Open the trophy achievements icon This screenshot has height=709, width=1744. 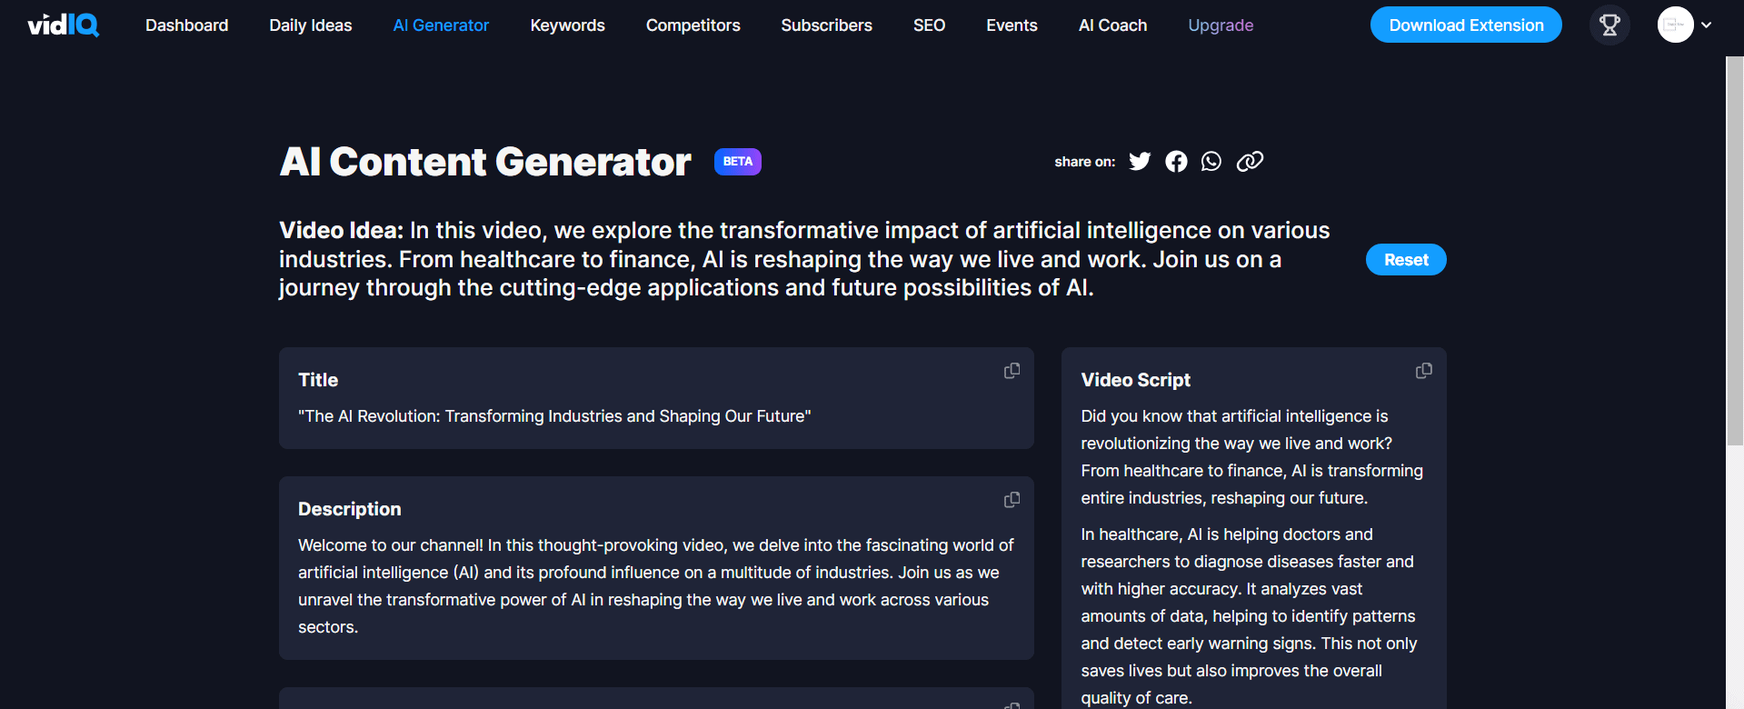click(1609, 25)
